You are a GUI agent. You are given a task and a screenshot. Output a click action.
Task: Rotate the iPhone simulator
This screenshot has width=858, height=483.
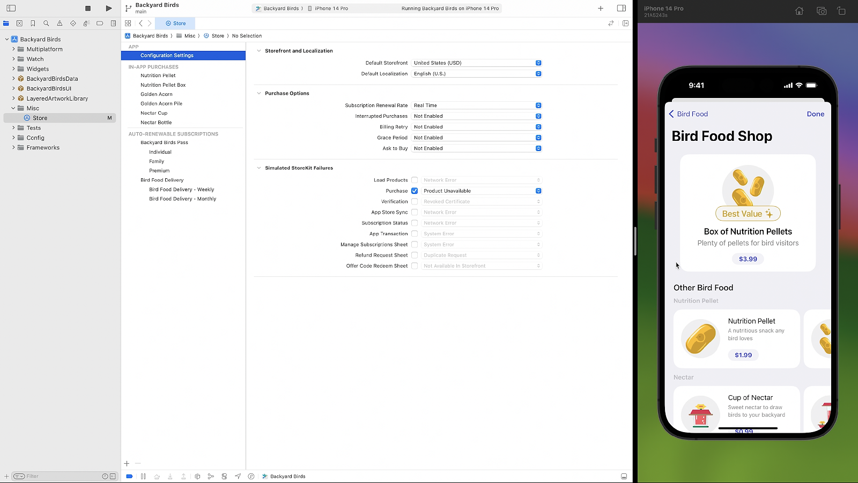click(x=841, y=11)
